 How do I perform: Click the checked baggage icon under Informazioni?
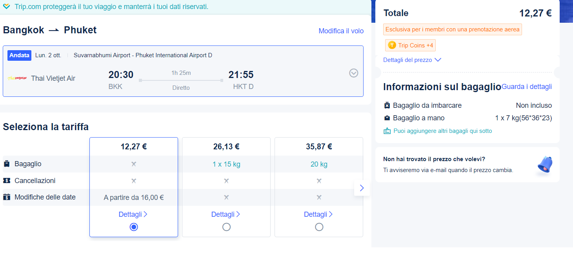387,105
